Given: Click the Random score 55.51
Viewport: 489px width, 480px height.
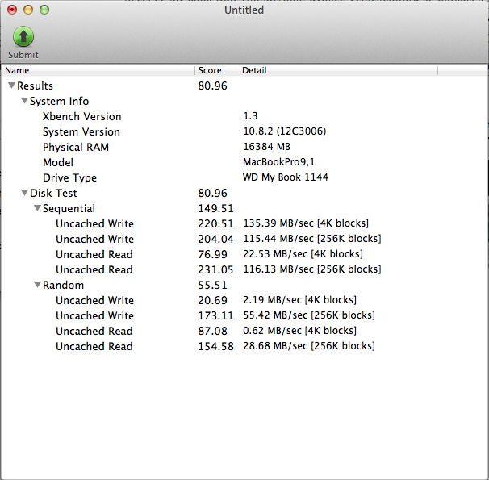Looking at the screenshot, I should [212, 285].
